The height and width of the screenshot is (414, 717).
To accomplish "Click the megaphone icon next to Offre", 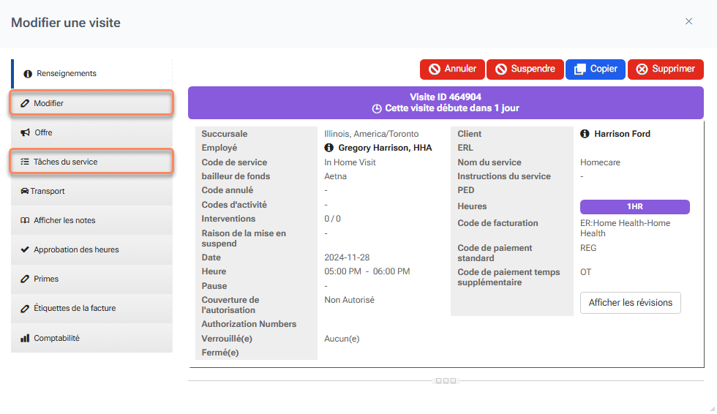I will (25, 132).
